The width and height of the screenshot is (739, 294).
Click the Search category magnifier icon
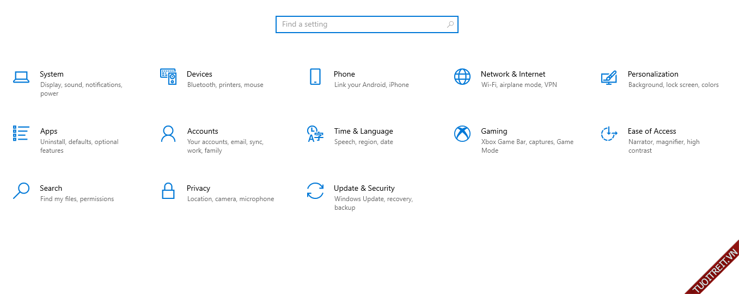(x=21, y=191)
